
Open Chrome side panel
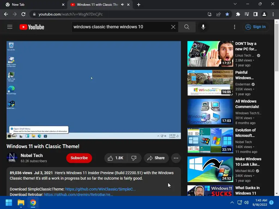pos(256,14)
